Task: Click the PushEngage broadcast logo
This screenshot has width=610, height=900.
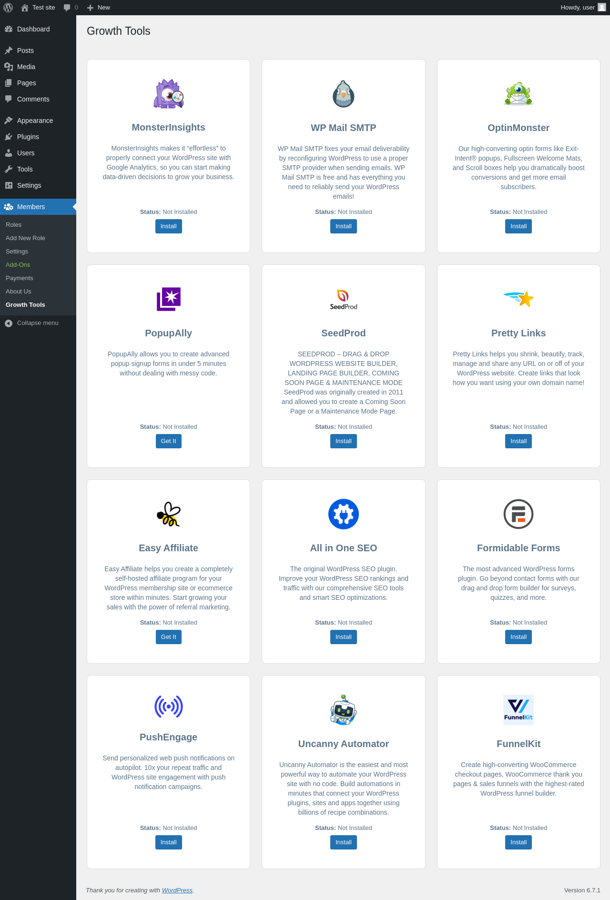Action: (169, 706)
